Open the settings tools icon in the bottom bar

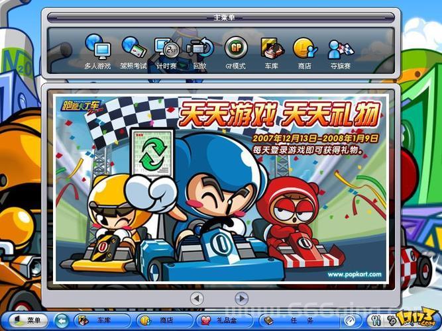click(x=376, y=320)
